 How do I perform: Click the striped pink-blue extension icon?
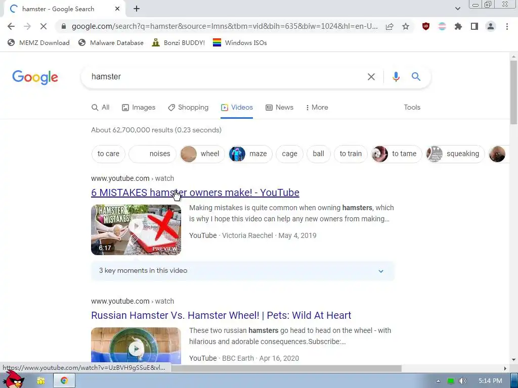(x=442, y=26)
